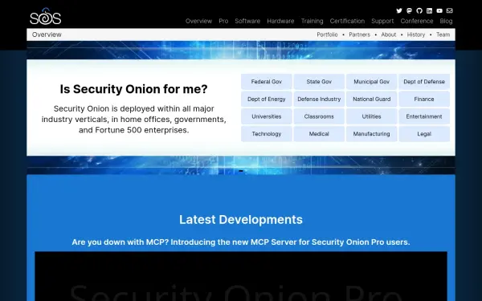
Task: Select the Municipal Gov tile
Action: click(x=372, y=82)
